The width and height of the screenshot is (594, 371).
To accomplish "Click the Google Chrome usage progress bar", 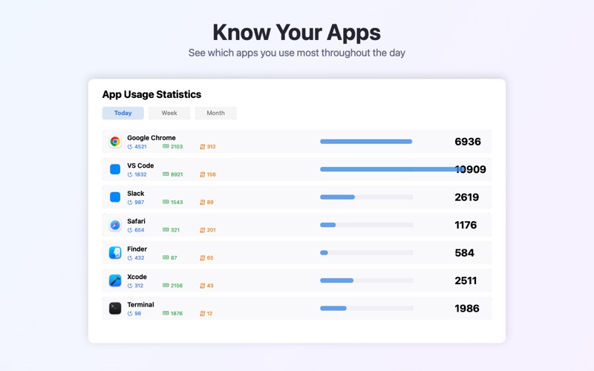I will pos(366,142).
